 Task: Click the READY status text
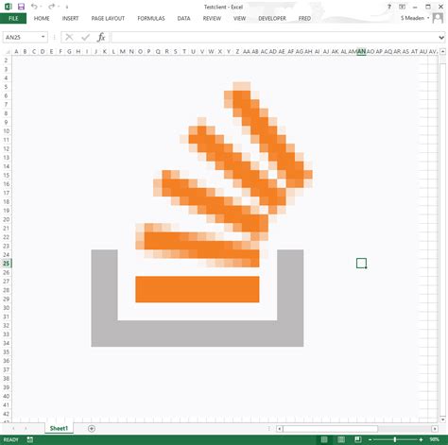(11, 439)
